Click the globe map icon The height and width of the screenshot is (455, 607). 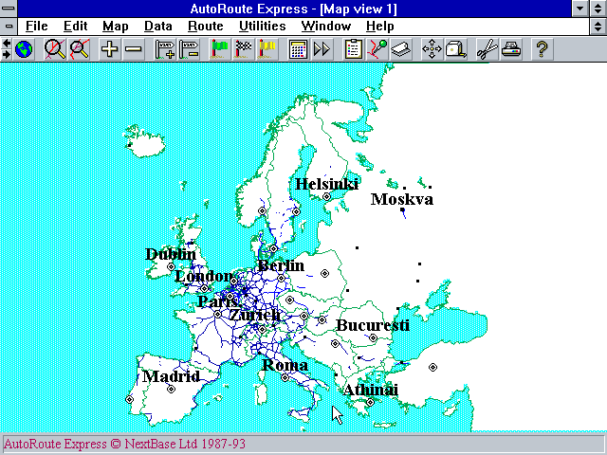click(x=24, y=49)
